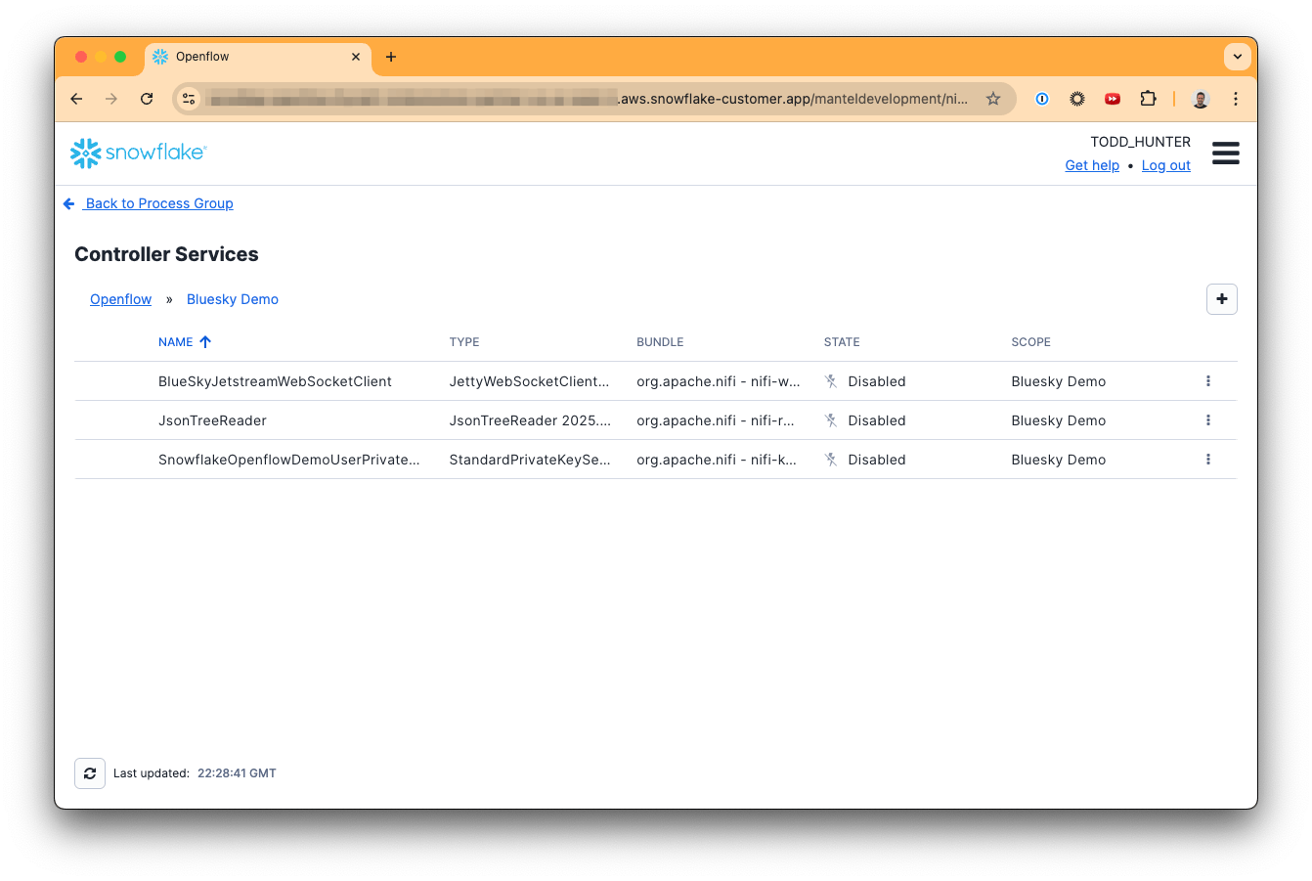Click the last updated time 22:28:41 GMT
The width and height of the screenshot is (1312, 881).
pos(237,773)
